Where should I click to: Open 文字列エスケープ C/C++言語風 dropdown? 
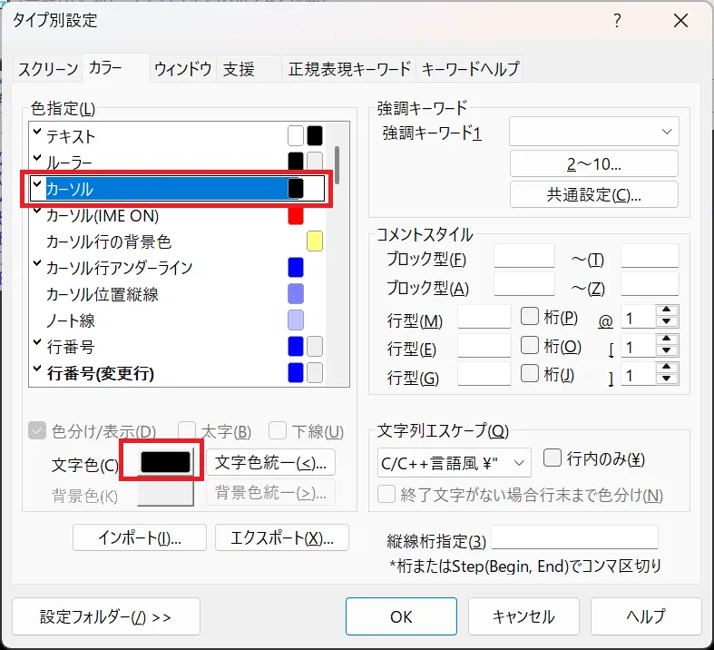(x=454, y=463)
